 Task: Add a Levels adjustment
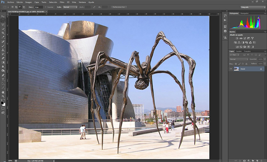click(241, 38)
